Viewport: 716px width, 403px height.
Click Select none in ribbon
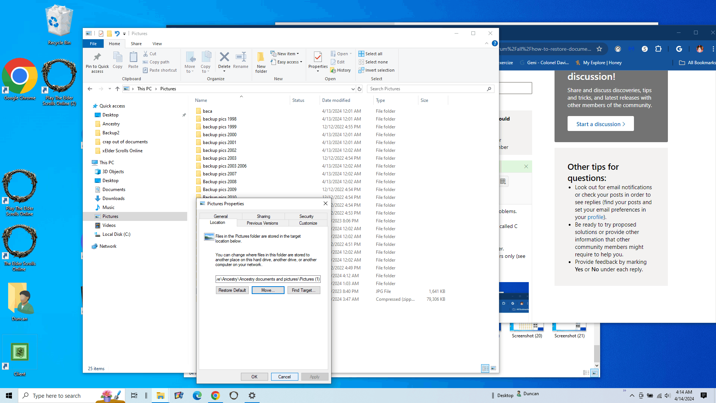coord(373,62)
